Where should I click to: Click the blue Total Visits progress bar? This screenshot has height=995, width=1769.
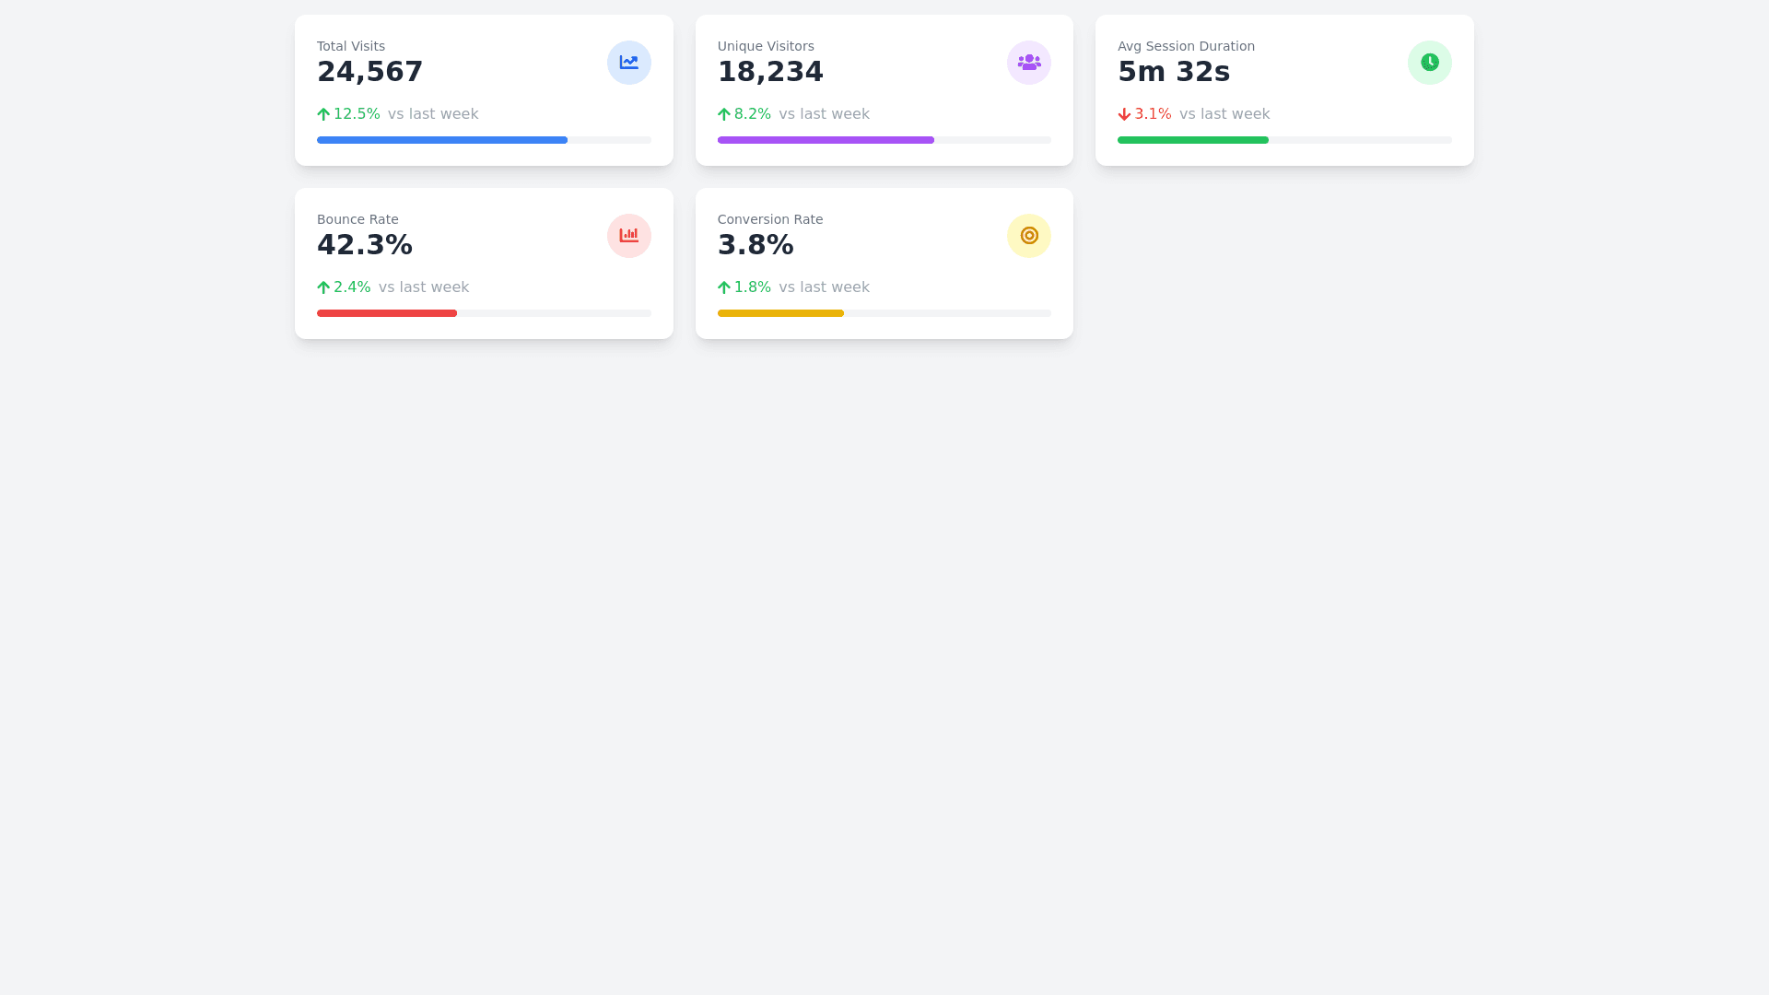tap(442, 140)
